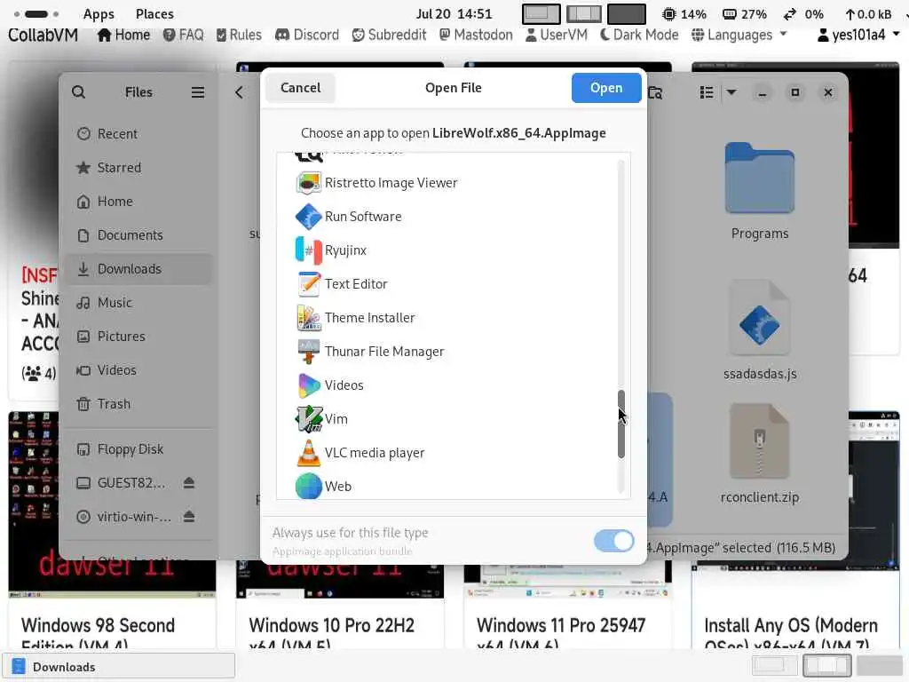The image size is (909, 682).
Task: Switch to third workspace in top panel
Action: (x=627, y=14)
